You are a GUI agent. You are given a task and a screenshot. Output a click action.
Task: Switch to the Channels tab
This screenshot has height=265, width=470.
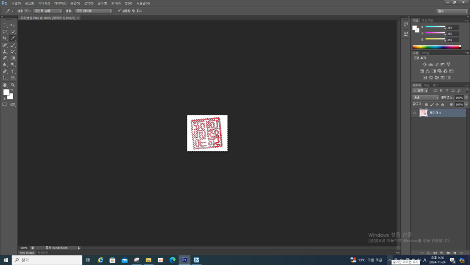click(427, 85)
